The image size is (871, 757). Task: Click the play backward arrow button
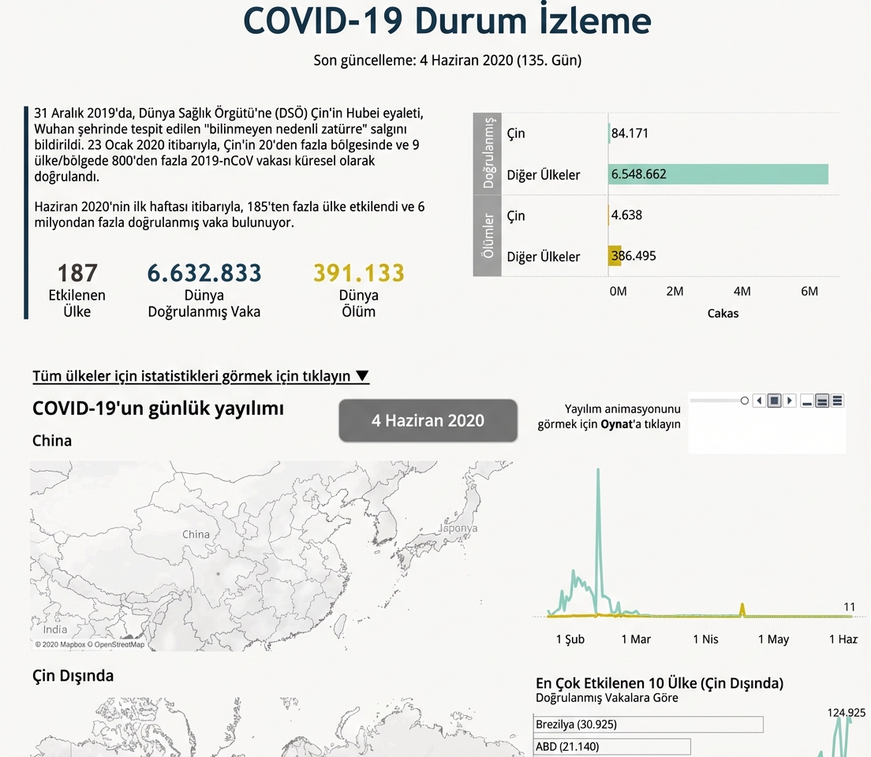click(x=759, y=401)
